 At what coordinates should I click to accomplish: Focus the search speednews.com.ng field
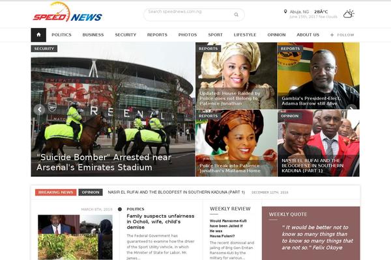194,15
